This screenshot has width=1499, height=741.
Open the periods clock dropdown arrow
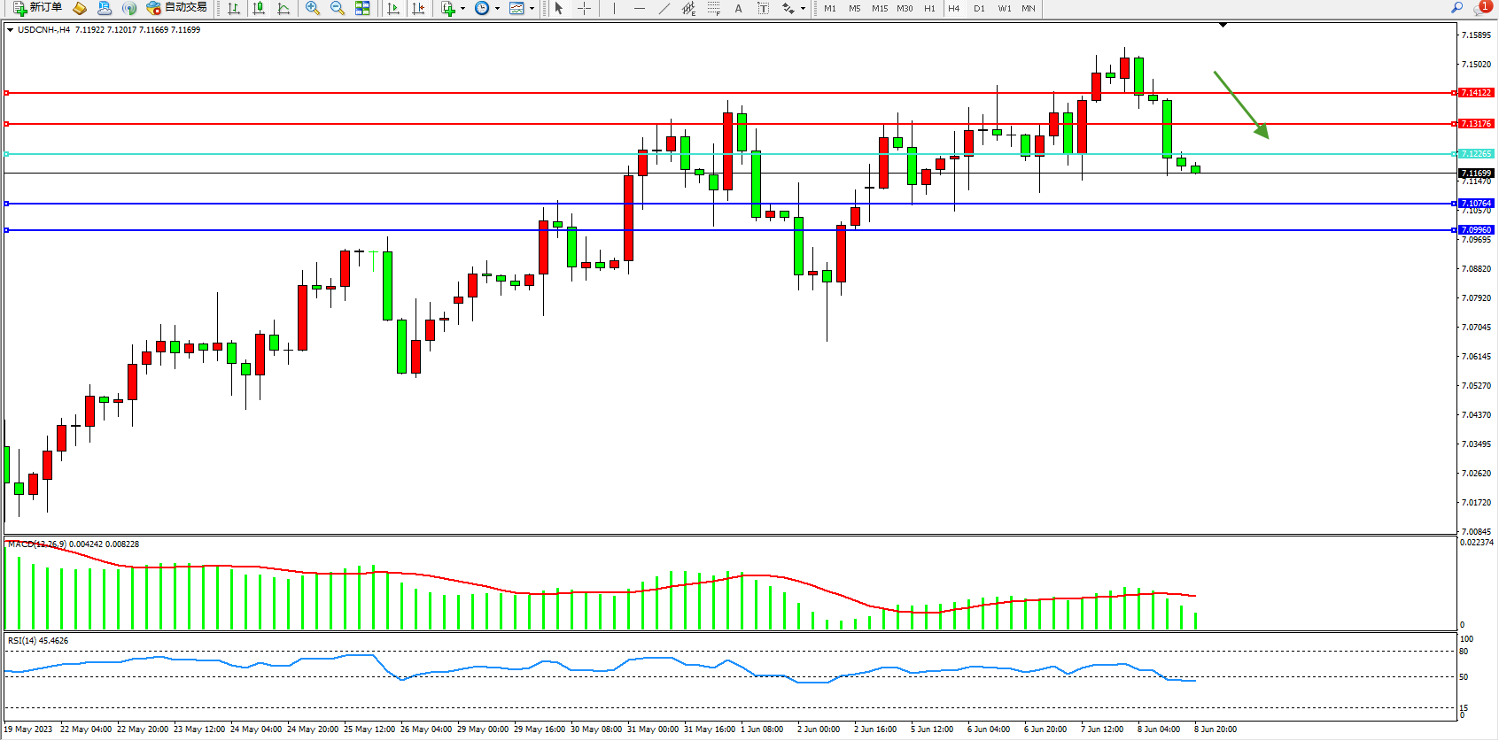[497, 9]
